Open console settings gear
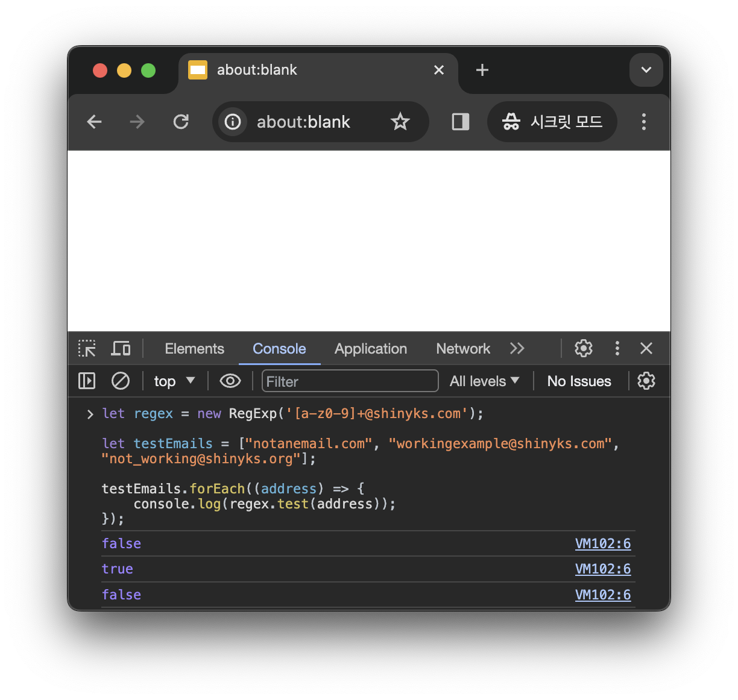738x700 pixels. point(646,381)
